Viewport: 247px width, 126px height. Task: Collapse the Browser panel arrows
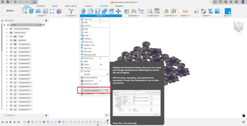tap(2, 20)
